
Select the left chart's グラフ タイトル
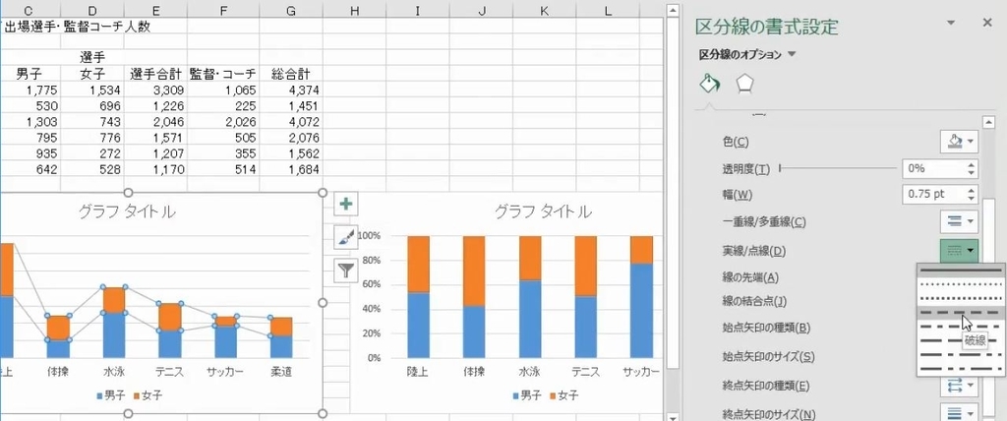pos(127,211)
